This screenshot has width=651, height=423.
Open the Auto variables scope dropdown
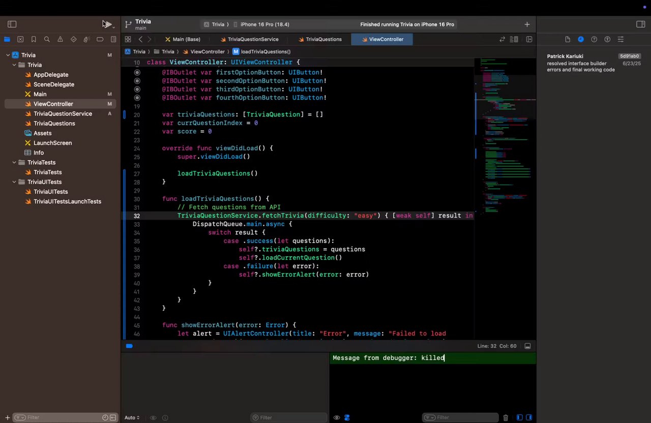click(x=132, y=417)
